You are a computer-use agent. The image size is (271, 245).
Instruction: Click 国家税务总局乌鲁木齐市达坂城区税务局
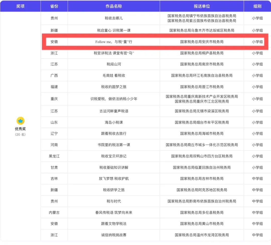[202, 30]
